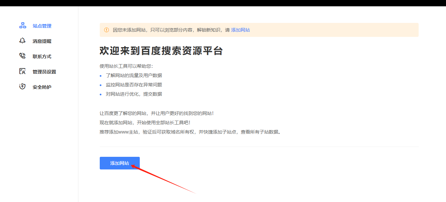The width and height of the screenshot is (446, 202).
Task: Click banner text 因您未添加网站
Action: 171,30
